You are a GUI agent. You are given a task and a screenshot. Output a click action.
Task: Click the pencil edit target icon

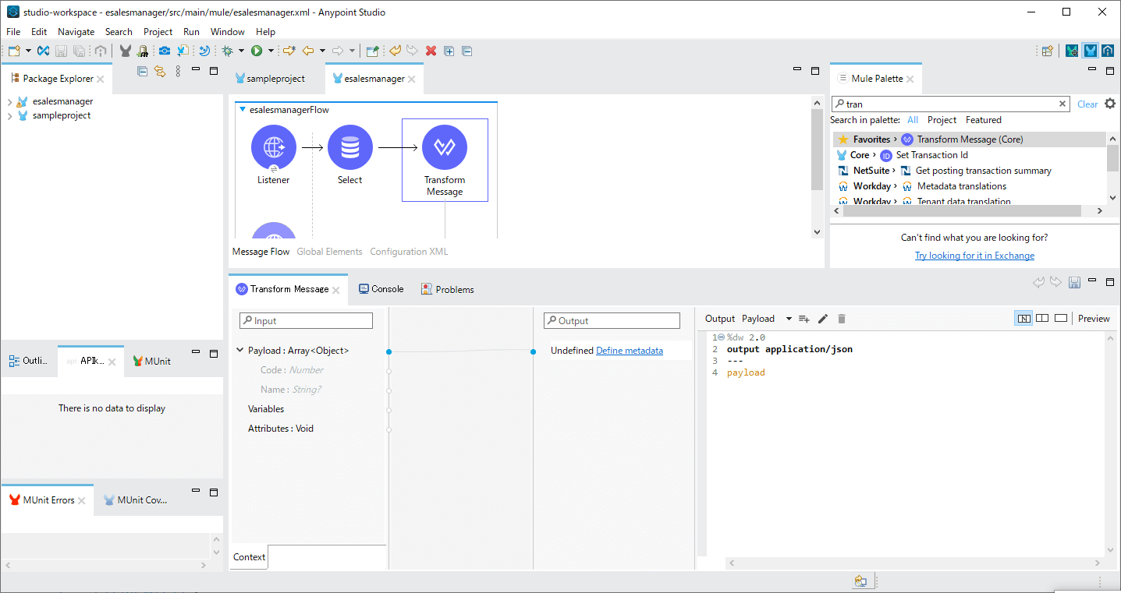[x=822, y=319]
